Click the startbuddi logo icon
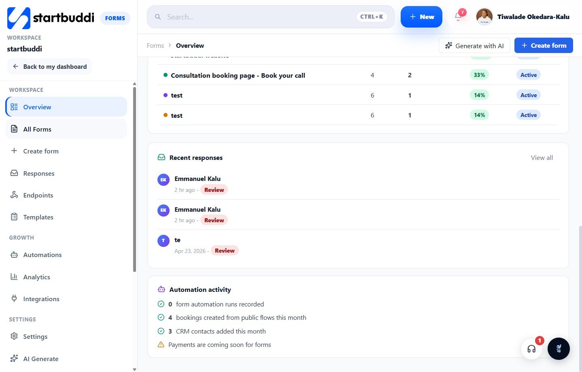The image size is (582, 372). click(19, 18)
